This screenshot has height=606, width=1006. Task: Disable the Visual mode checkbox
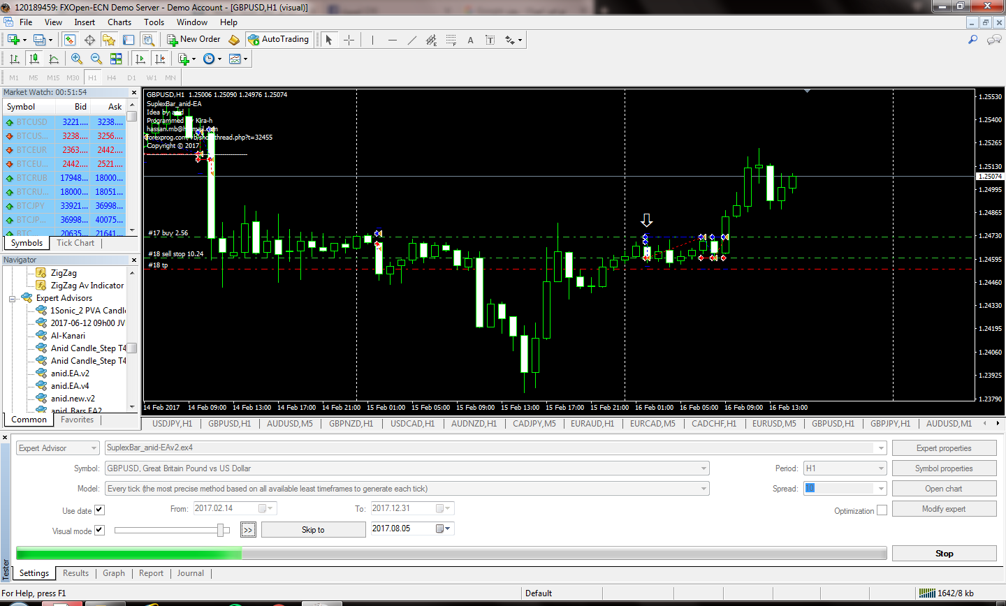click(x=99, y=530)
